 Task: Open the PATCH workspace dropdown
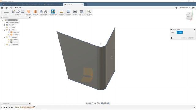pyautogui.click(x=6, y=13)
